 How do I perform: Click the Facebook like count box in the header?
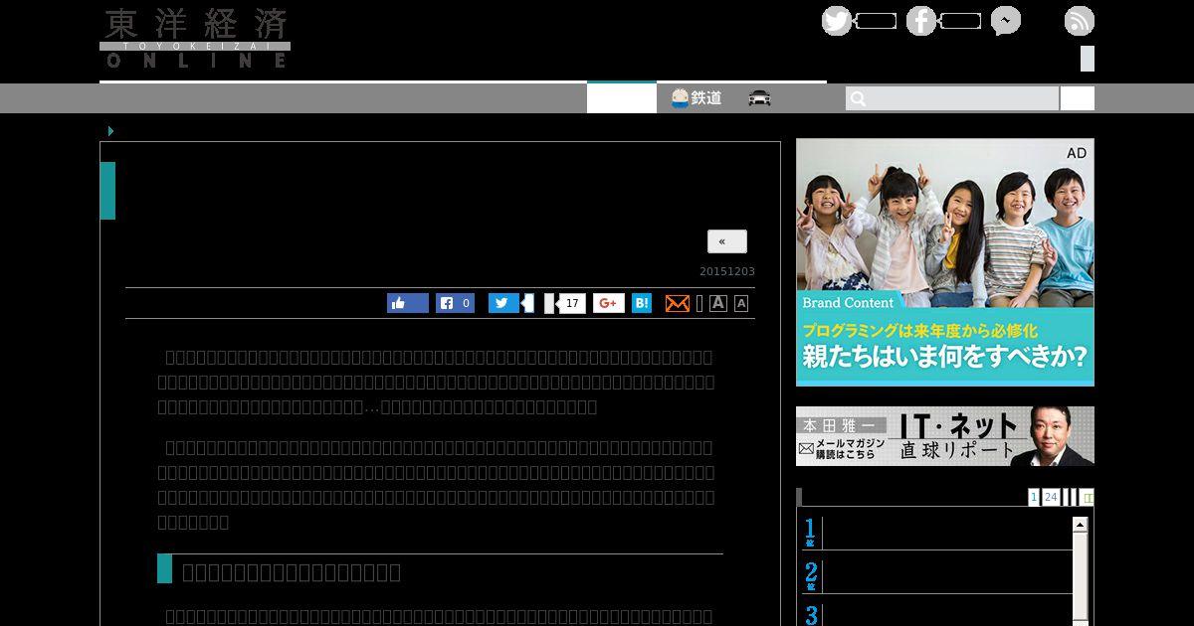pos(960,21)
